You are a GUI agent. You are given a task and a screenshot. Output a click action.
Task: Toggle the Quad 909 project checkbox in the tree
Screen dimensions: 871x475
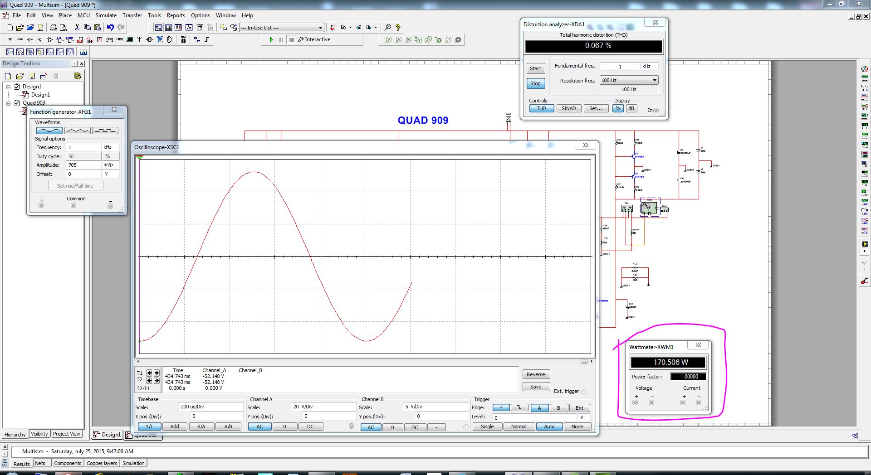17,103
